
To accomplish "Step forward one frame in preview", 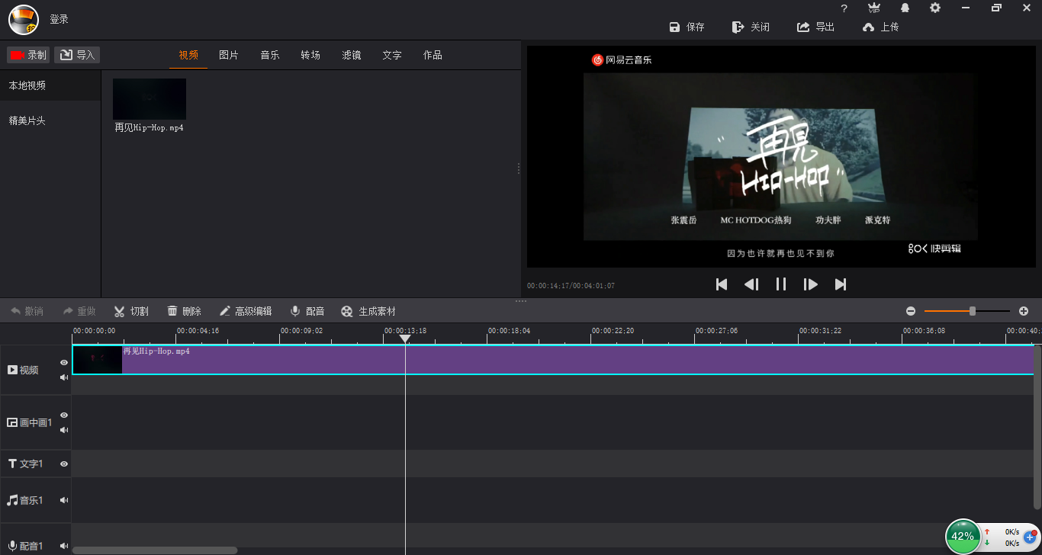I will click(811, 284).
